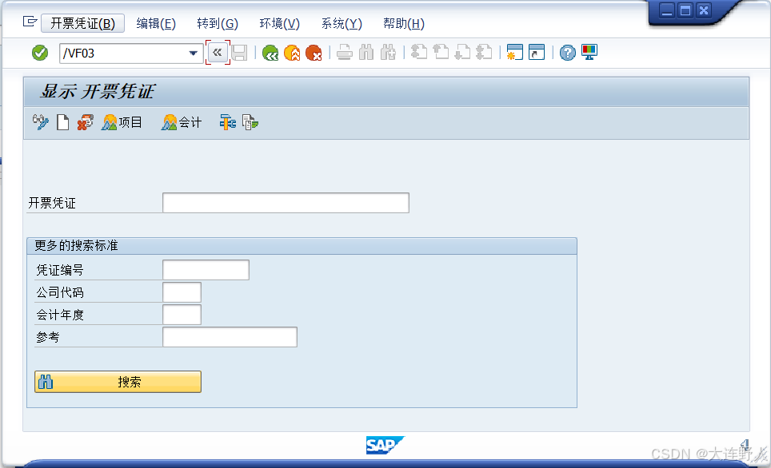Viewport: 771px width, 468px height.
Task: Go to First Page icon
Action: coord(419,52)
